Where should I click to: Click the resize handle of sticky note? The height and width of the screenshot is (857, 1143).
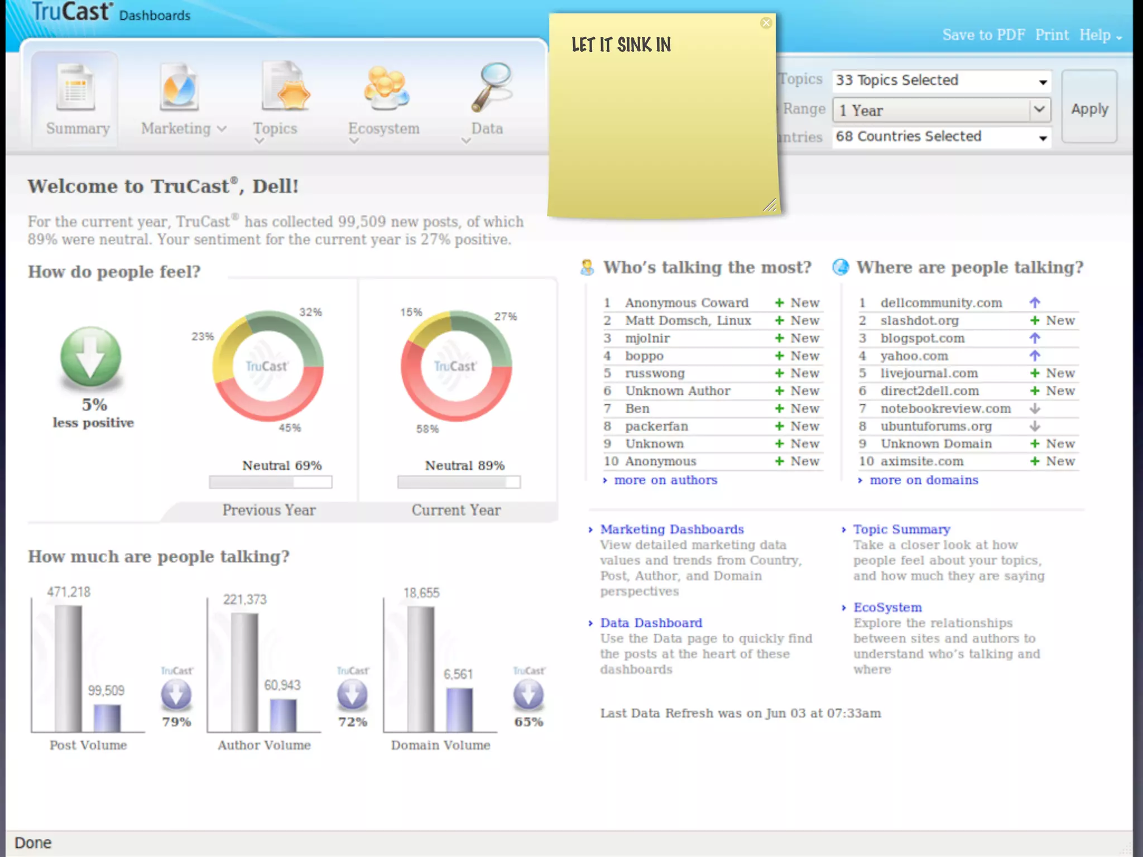click(770, 205)
